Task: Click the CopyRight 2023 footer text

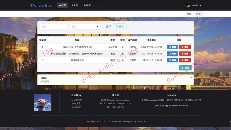Action: [x=115, y=121]
